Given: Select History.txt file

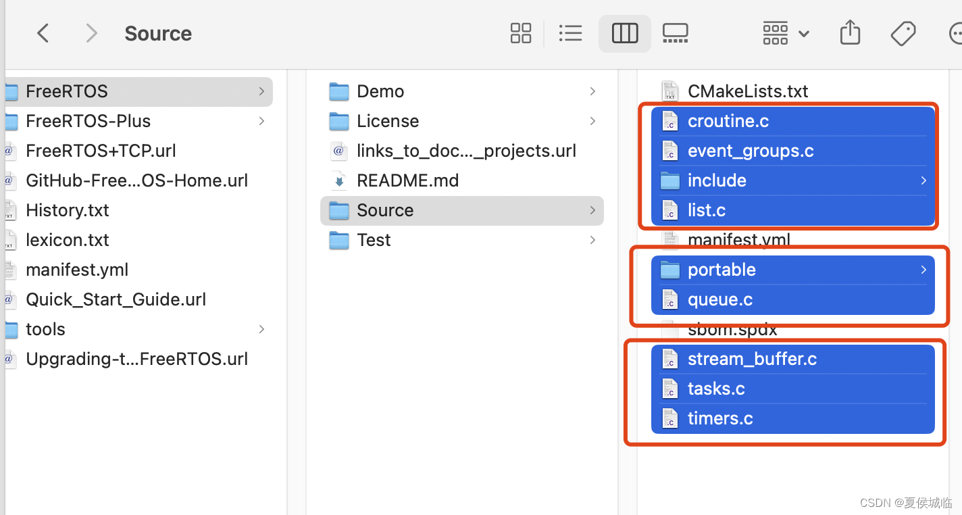Looking at the screenshot, I should click(x=138, y=210).
